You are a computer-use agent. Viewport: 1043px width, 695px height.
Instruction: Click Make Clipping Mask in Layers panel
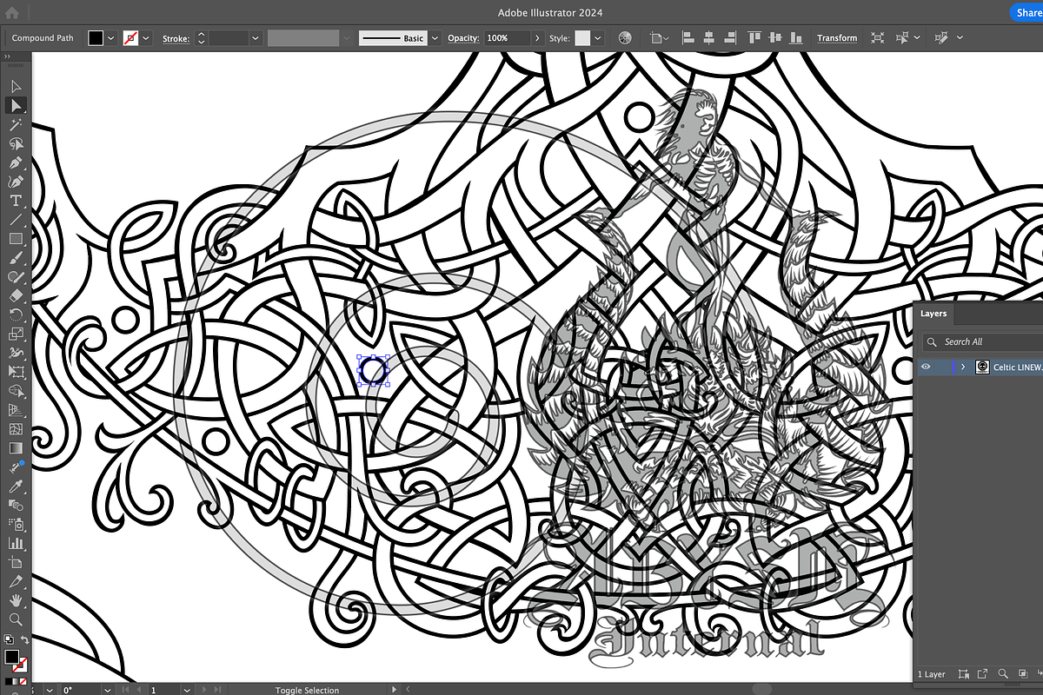point(1021,673)
